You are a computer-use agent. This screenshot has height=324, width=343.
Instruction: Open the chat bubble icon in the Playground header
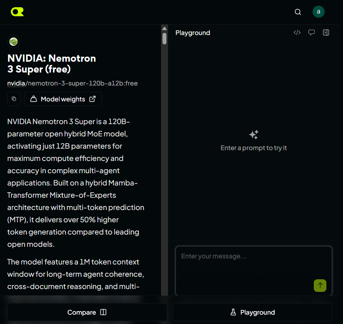pos(312,32)
